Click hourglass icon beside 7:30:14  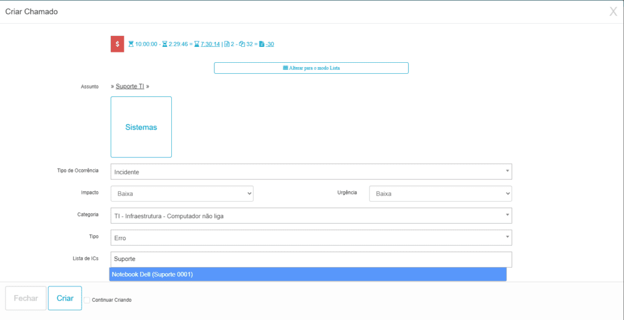[196, 44]
